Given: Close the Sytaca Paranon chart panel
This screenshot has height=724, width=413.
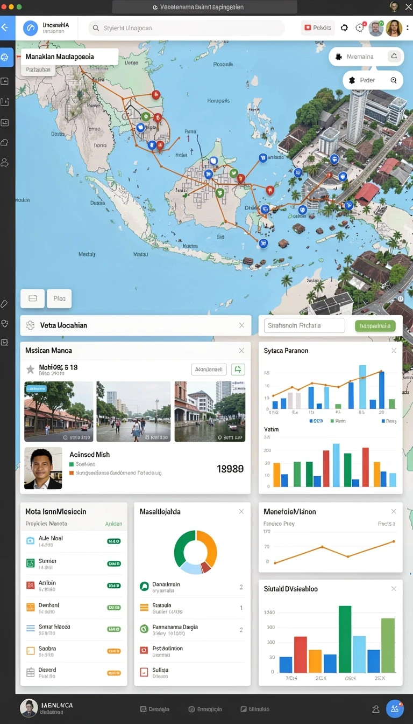Looking at the screenshot, I should click(x=394, y=351).
